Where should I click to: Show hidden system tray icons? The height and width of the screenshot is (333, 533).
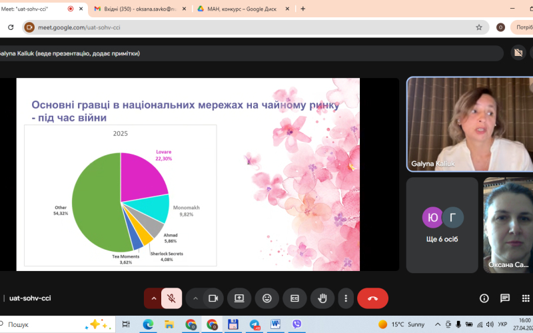point(438,324)
